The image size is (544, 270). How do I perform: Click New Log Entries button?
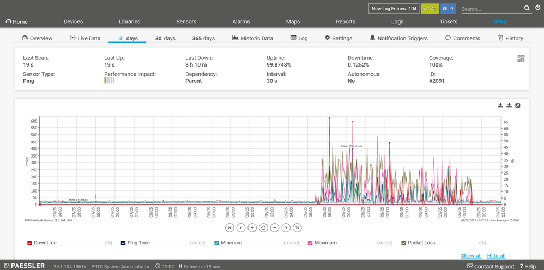[x=394, y=9]
